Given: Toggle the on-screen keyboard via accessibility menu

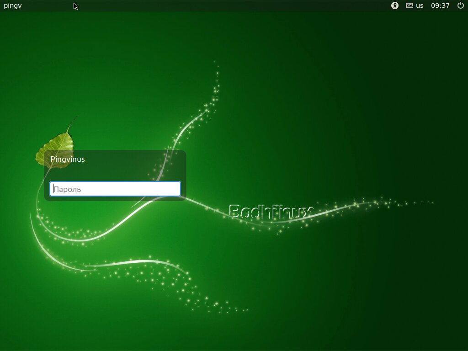Looking at the screenshot, I should pyautogui.click(x=394, y=6).
